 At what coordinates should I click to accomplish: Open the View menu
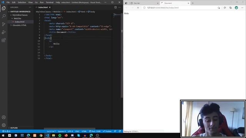pyautogui.click(x=30, y=2)
